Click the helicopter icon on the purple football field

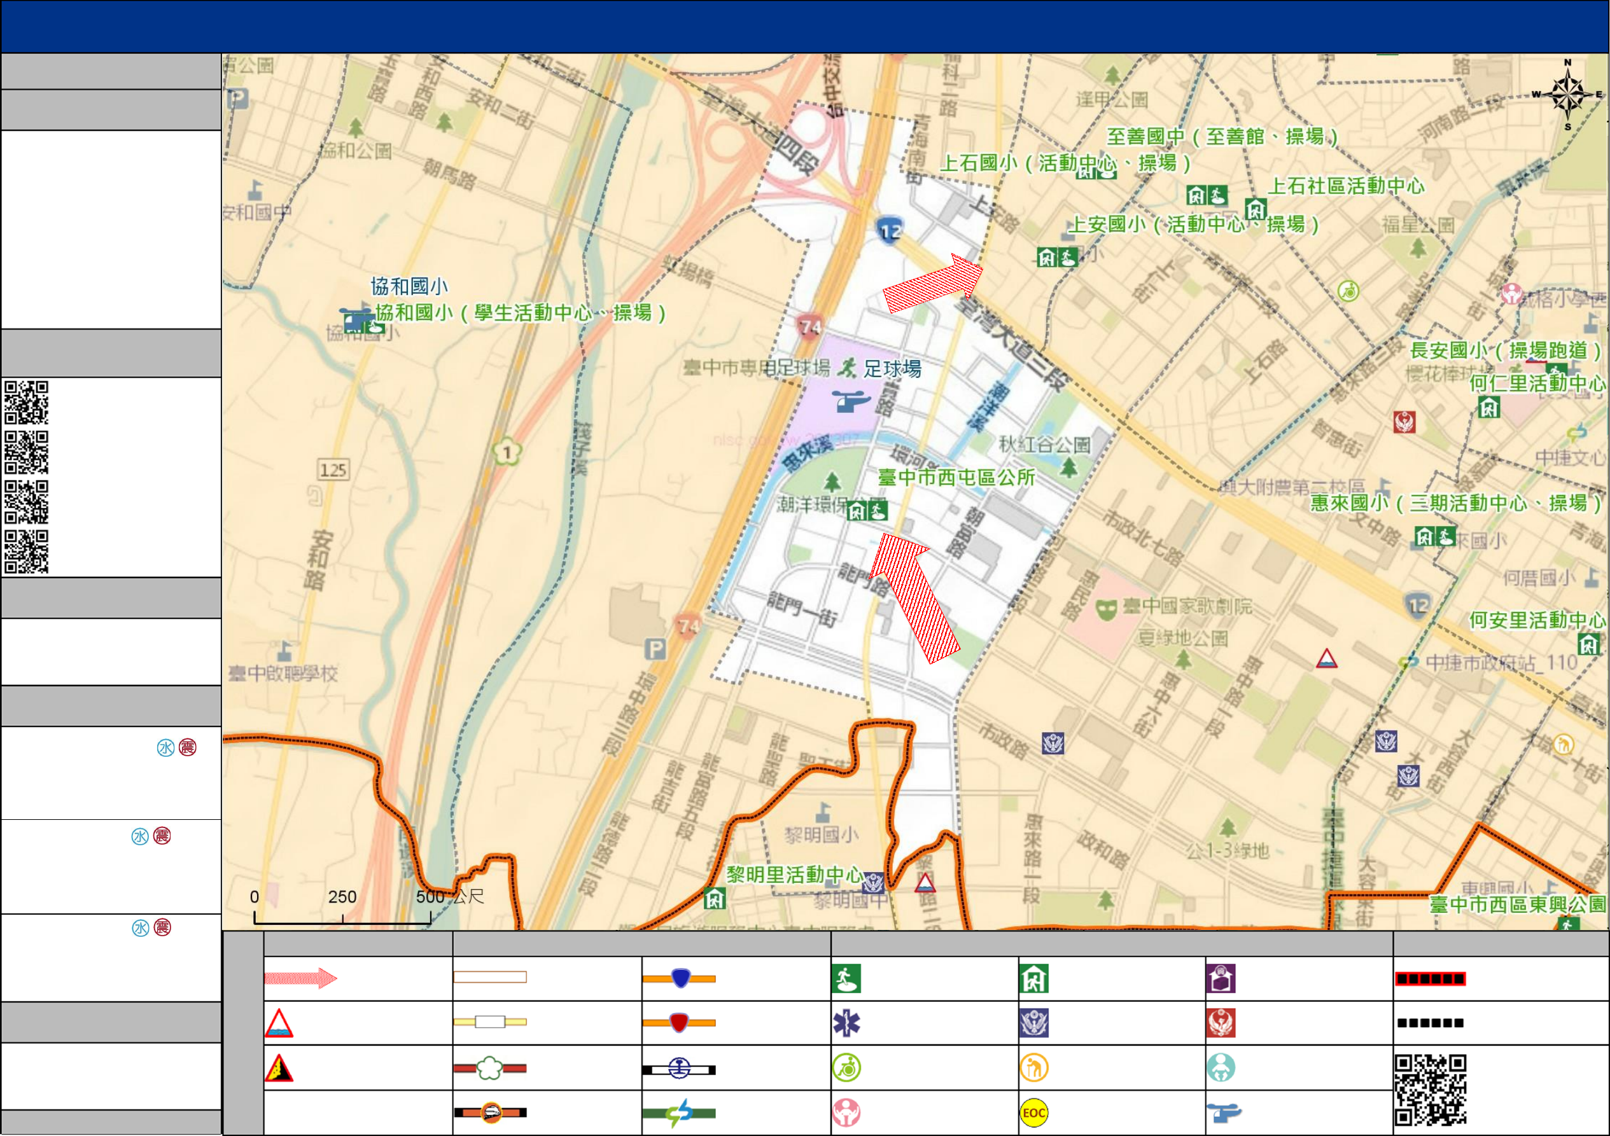(850, 401)
